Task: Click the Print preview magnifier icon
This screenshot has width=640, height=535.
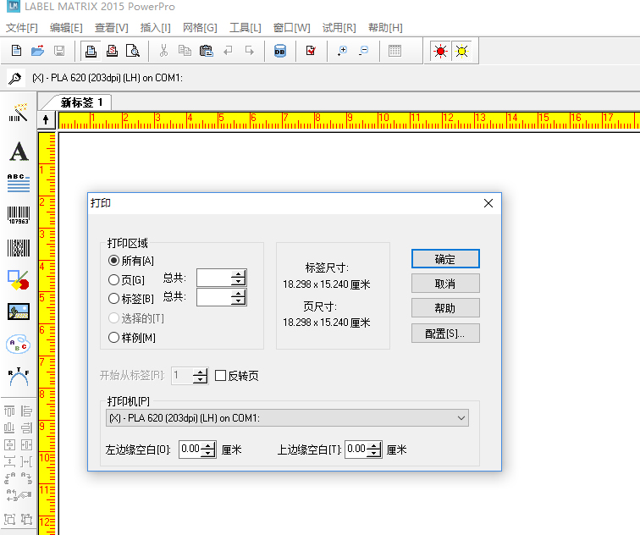Action: 133,51
